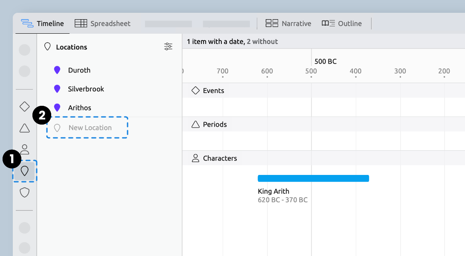465x256 pixels.
Task: Click the 200 tick on timeline ruler
Action: pyautogui.click(x=444, y=71)
